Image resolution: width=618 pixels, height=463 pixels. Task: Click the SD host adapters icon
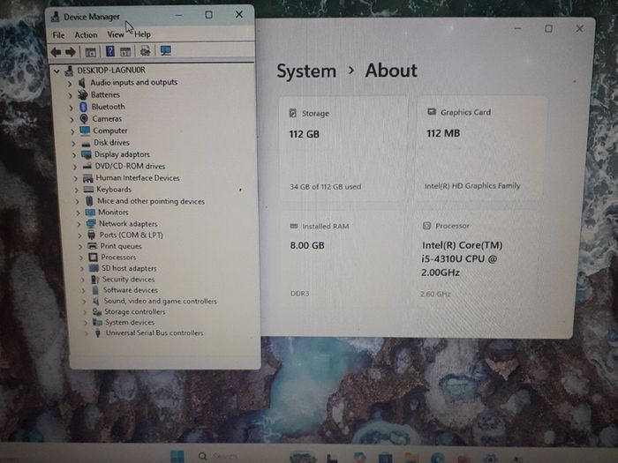point(94,268)
